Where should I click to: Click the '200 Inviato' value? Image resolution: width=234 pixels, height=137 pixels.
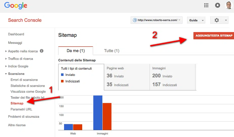pos(162,76)
